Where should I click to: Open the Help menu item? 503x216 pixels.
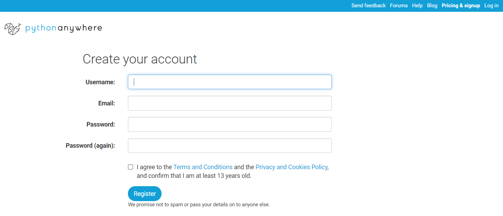pos(417,6)
